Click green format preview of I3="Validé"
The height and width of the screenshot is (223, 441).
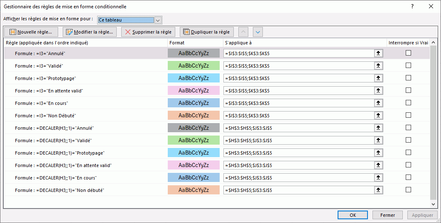tap(194, 65)
